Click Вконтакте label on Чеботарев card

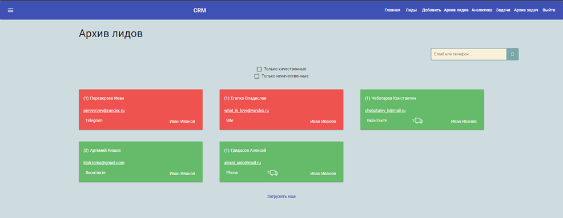[377, 120]
